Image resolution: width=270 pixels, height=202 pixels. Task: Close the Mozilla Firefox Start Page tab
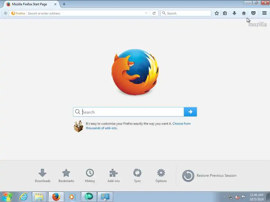55,4
